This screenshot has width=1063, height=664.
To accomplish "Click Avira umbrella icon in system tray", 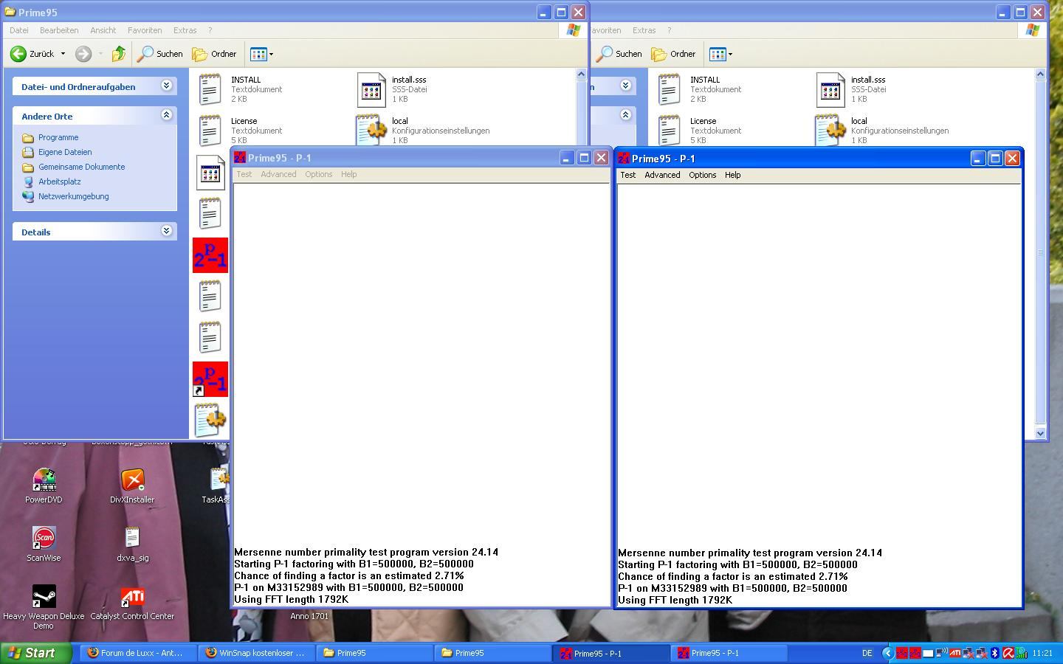I will (x=1008, y=653).
